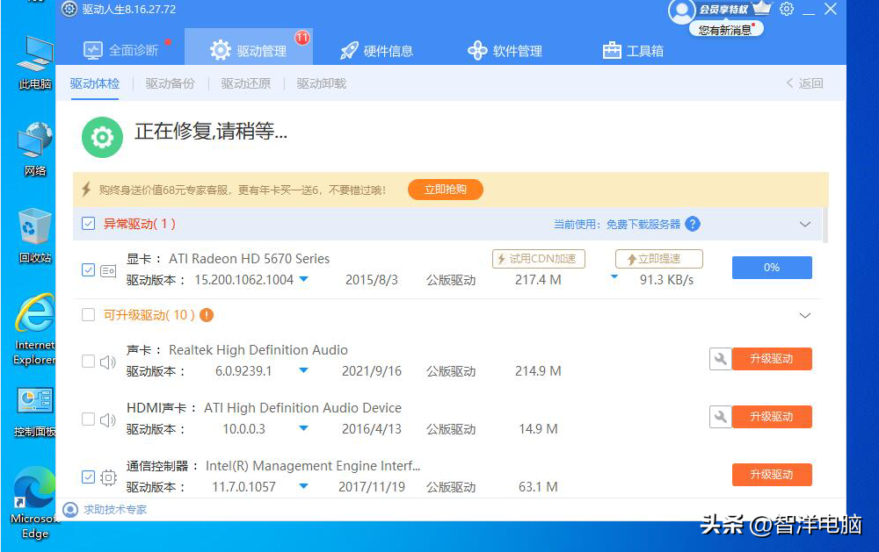Click rocket icon of 硬件信息

[x=349, y=50]
